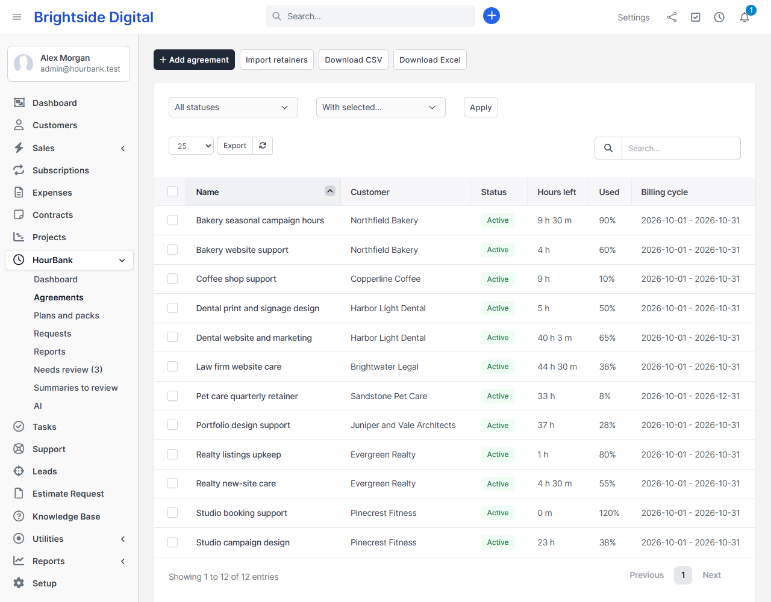
Task: Click the Apply button
Action: point(481,107)
